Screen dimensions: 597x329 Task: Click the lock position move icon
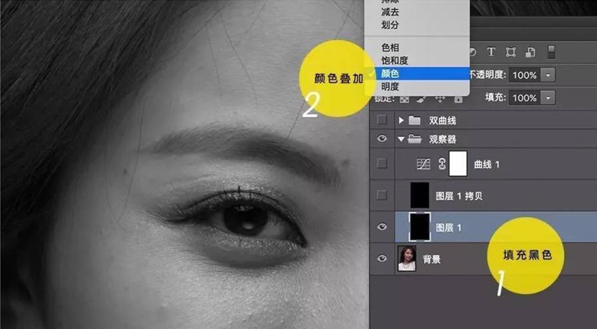coord(440,99)
